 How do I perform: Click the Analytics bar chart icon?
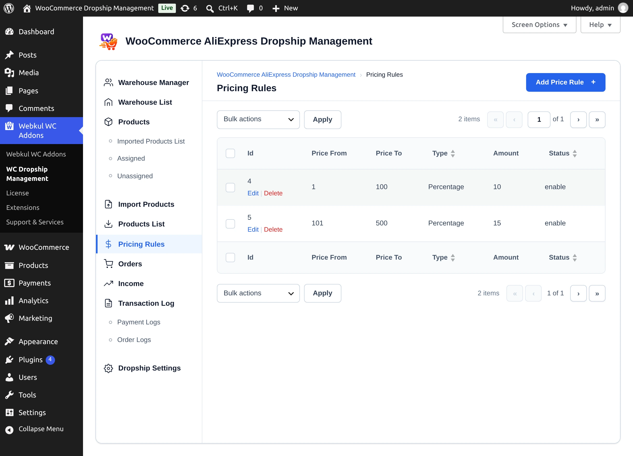pyautogui.click(x=10, y=301)
